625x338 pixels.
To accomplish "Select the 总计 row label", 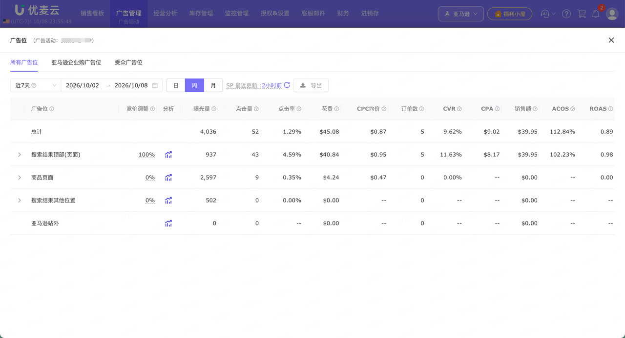I will [37, 132].
